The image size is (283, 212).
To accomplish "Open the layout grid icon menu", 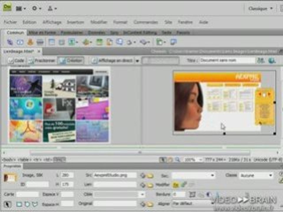I will point(21,9).
